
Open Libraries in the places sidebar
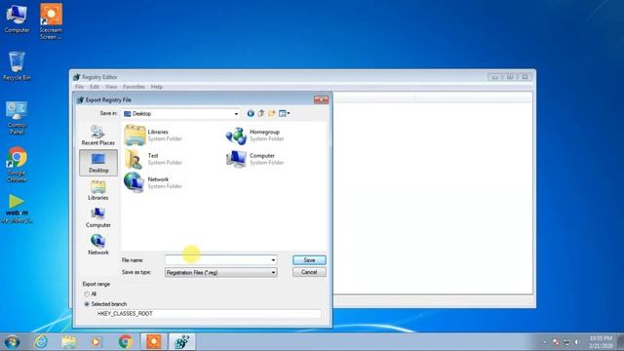click(x=97, y=190)
